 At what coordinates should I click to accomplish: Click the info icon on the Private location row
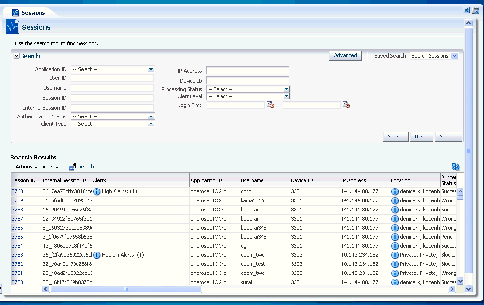coord(394,255)
